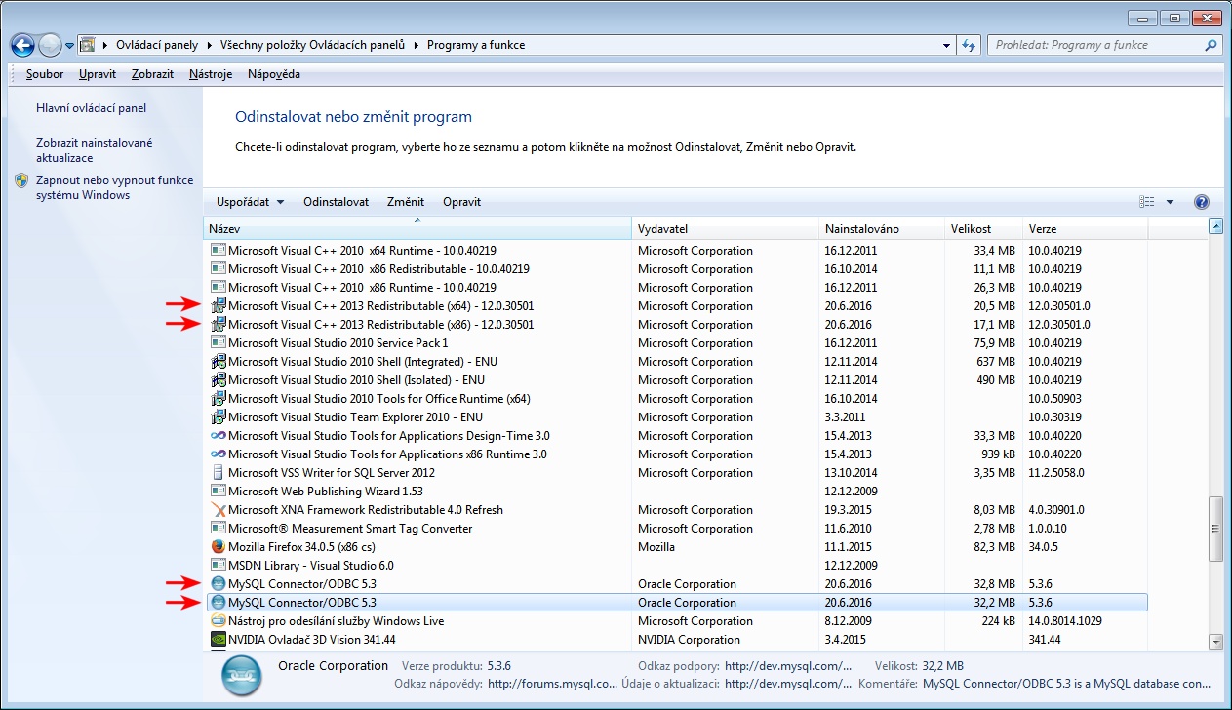Expand the Uspořádat dropdown
1232x710 pixels.
(x=251, y=202)
